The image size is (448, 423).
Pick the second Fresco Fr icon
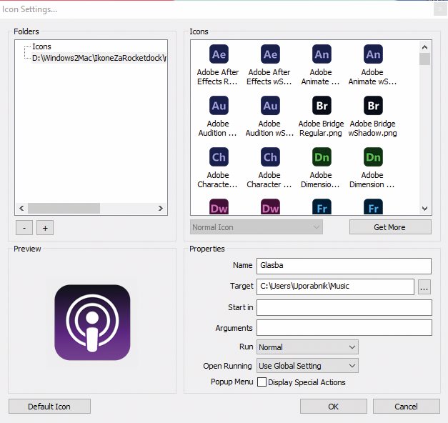pyautogui.click(x=373, y=206)
